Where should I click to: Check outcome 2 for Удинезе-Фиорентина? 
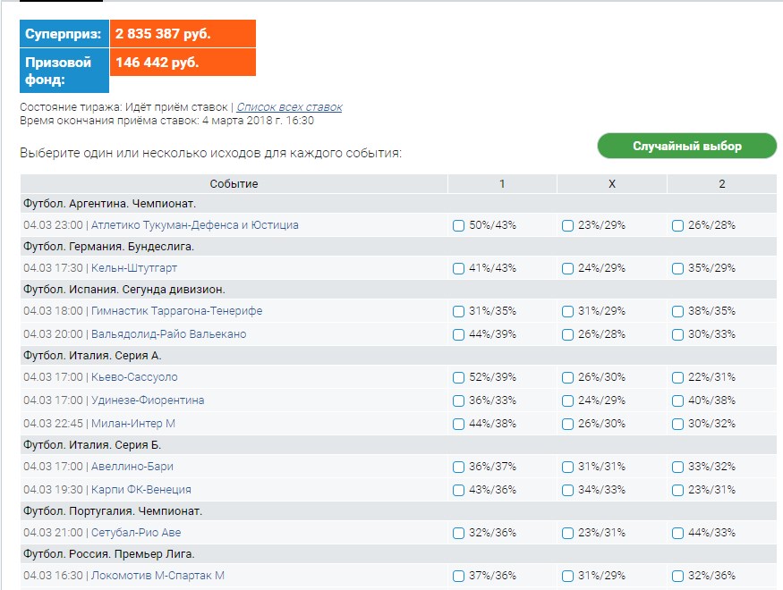click(x=677, y=401)
